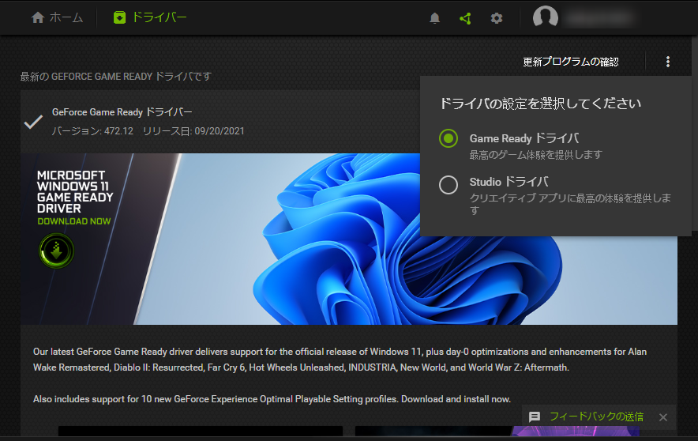Click 最新の GEFORCE GAME READY ドライバです status text
Screen dimensions: 698x441
pos(116,77)
